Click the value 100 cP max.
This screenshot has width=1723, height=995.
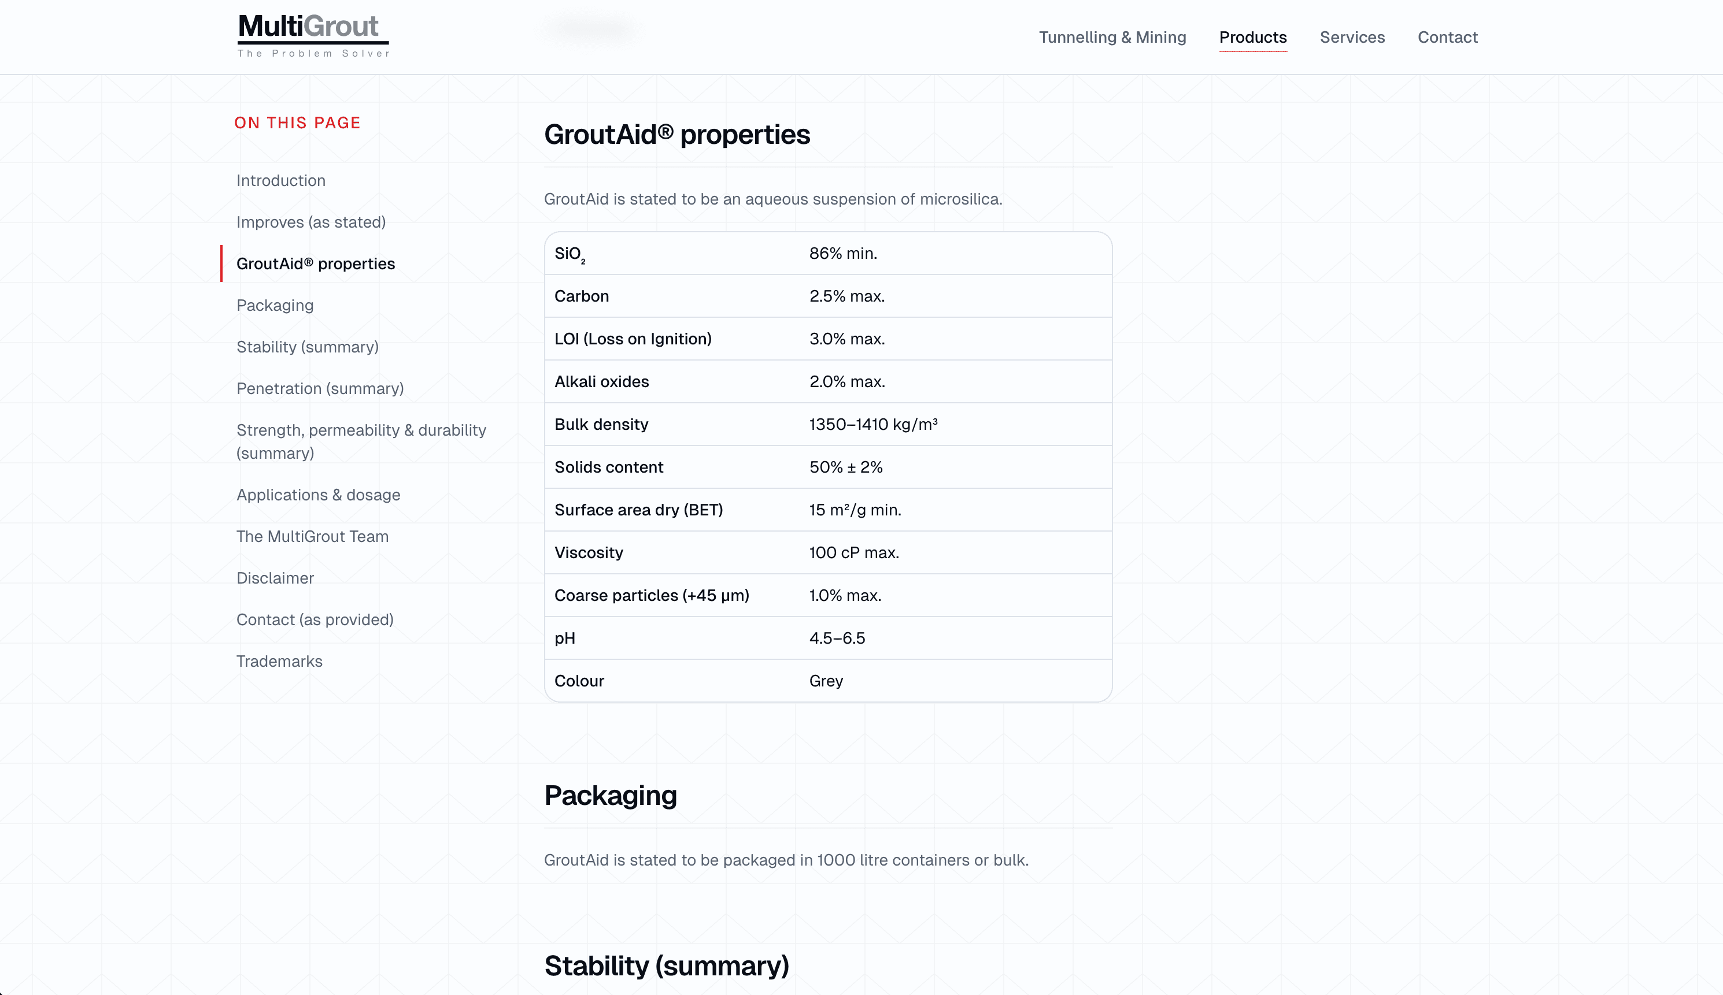click(854, 552)
